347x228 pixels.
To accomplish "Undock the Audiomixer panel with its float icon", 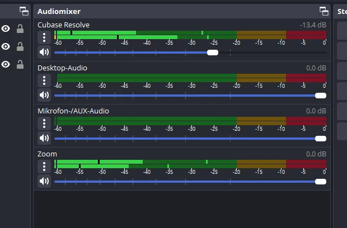I will point(323,11).
